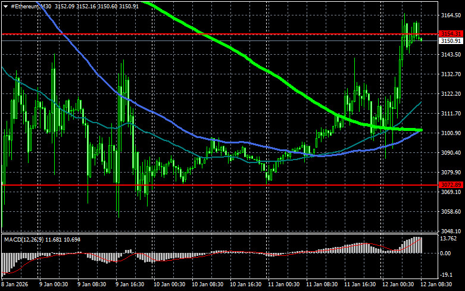Click the 3164.50 price scale value
Viewport: 465px width, 291px height.
451,15
